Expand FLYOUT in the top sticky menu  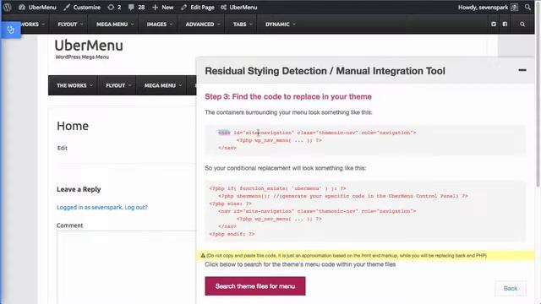[70, 24]
